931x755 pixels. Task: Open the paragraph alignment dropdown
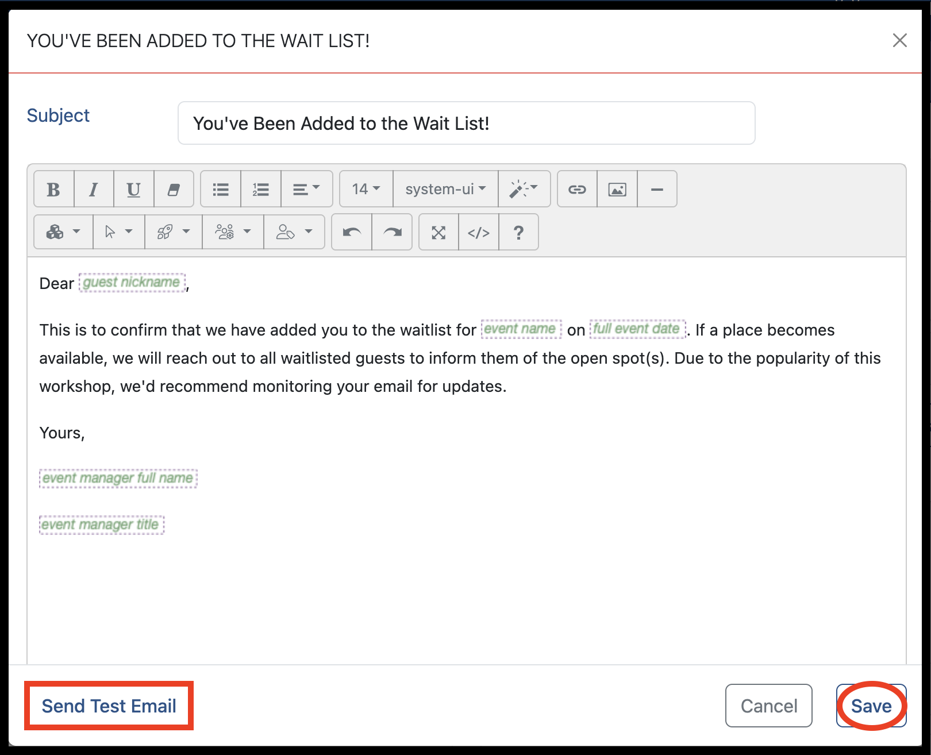pyautogui.click(x=307, y=189)
